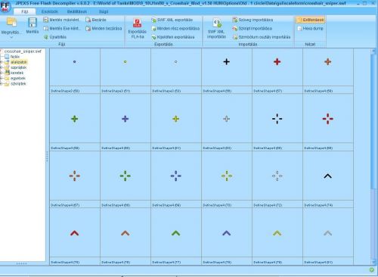The height and width of the screenshot is (277, 378).
Task: Select the blue split crosshair thumbnail
Action: pos(176,176)
